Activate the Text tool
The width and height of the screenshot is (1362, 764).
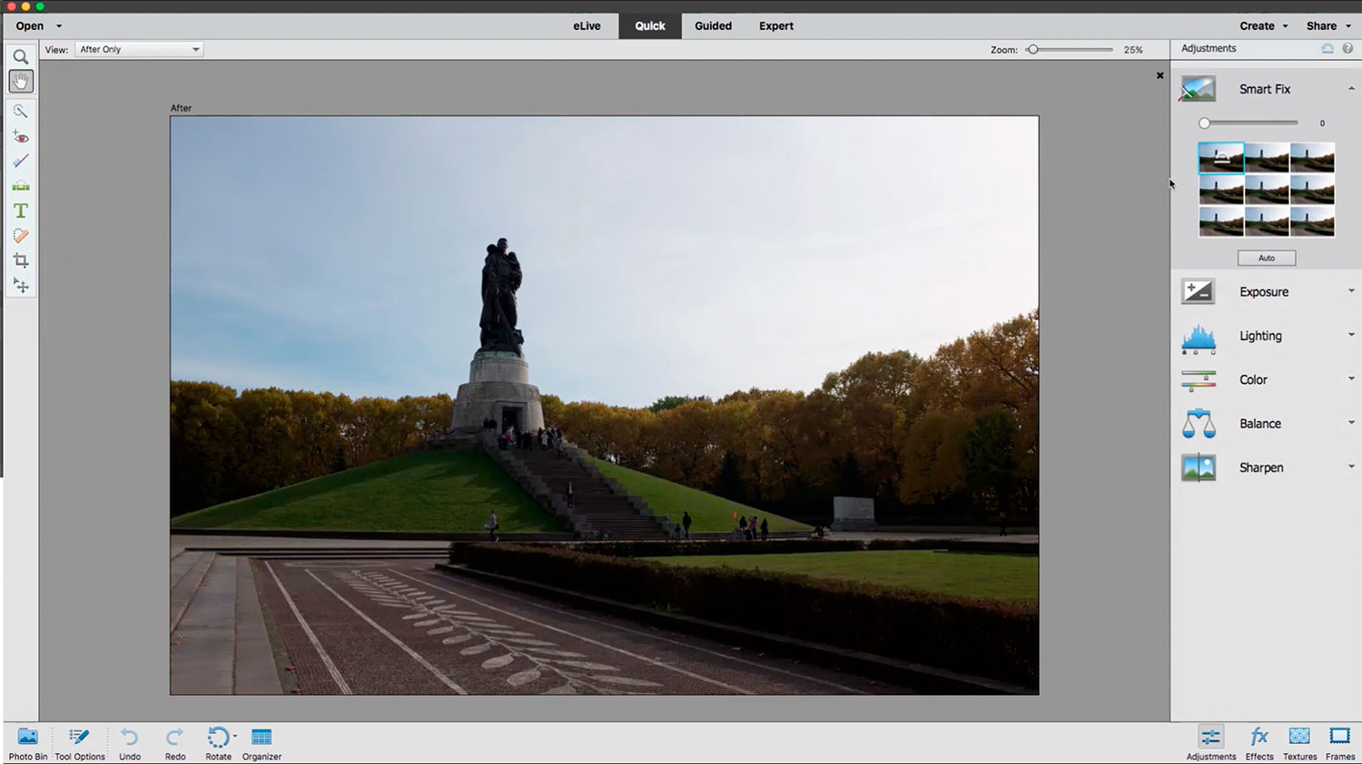(x=20, y=211)
